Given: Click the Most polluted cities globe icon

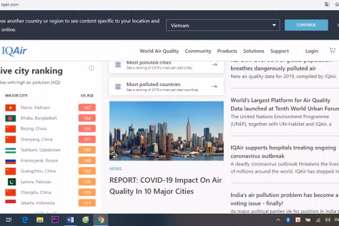Looking at the screenshot, I should click(118, 65).
